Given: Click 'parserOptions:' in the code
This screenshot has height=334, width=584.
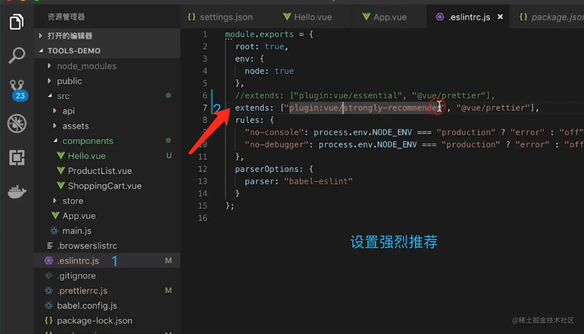Looking at the screenshot, I should (x=269, y=170).
